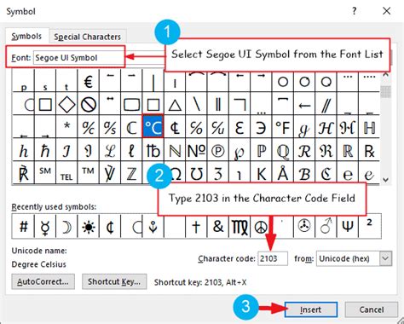Choose the Mercury symbol in recent symbols
Viewport: 404px width, 324px height.
coord(45,227)
